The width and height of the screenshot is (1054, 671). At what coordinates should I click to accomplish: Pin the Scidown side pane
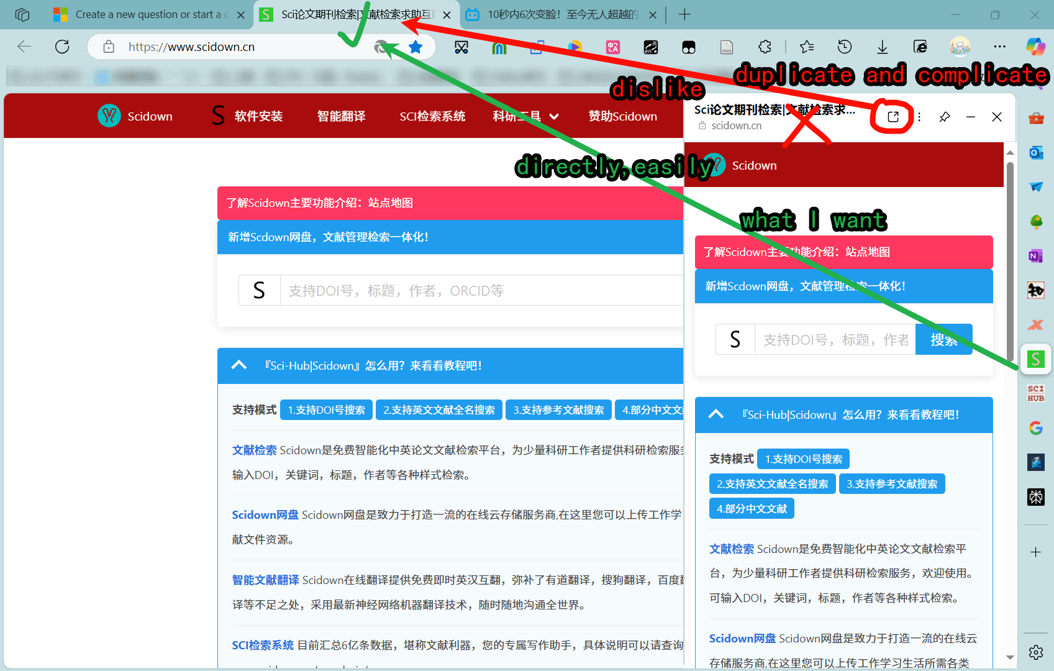pyautogui.click(x=945, y=117)
